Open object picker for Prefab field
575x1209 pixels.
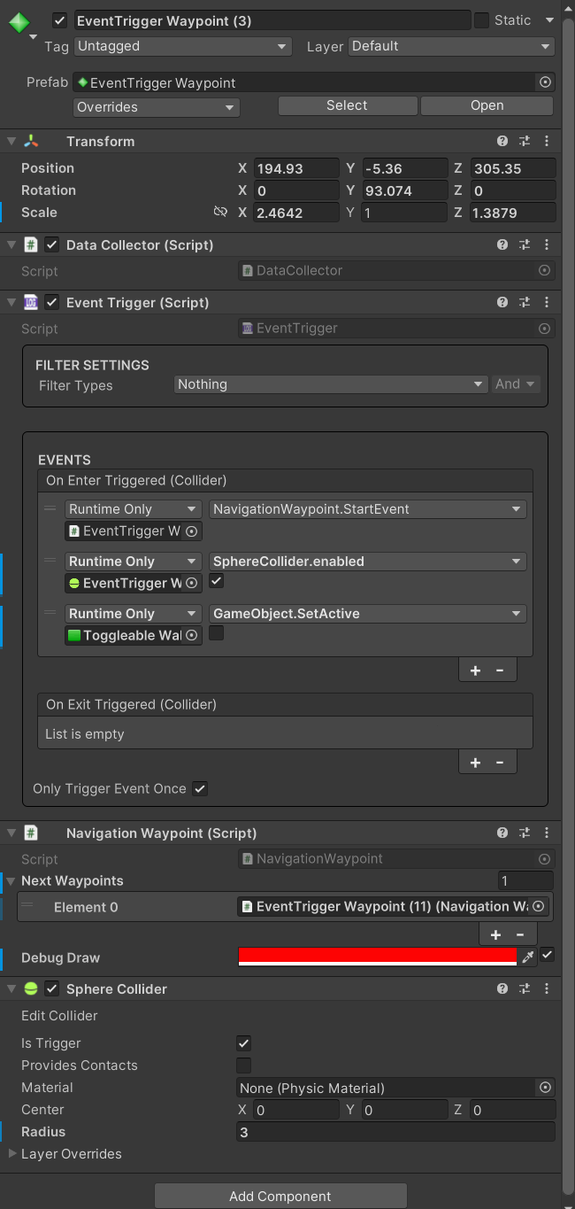click(x=545, y=82)
